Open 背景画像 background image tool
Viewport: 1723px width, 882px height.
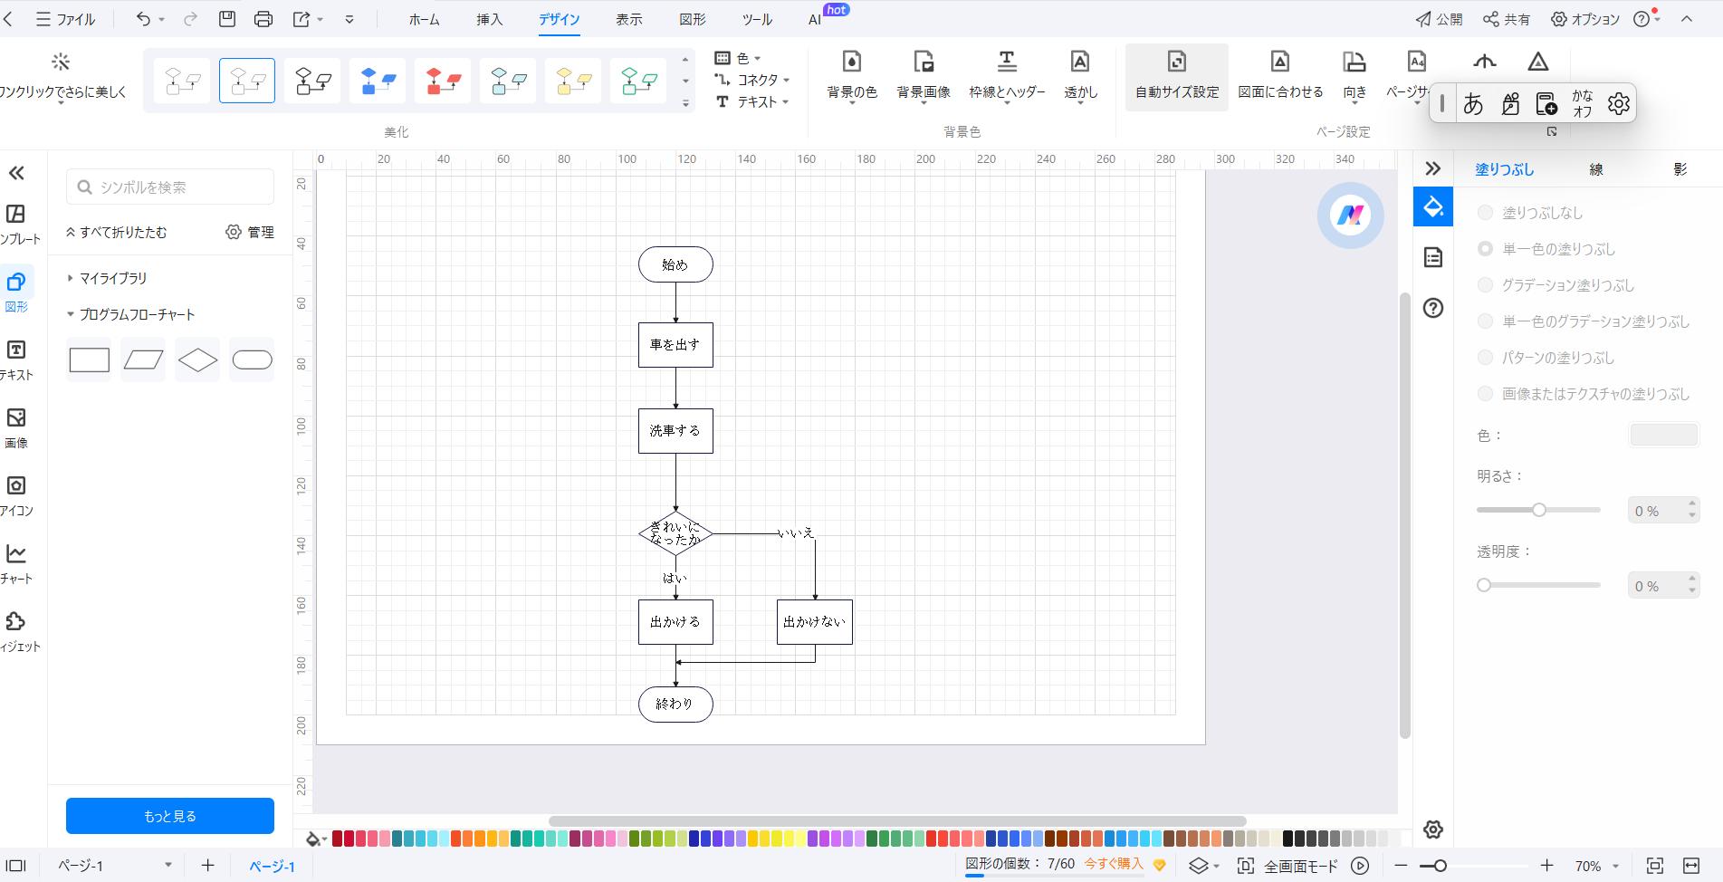pos(924,76)
